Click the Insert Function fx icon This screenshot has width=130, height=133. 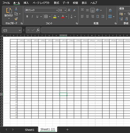(x=38, y=30)
